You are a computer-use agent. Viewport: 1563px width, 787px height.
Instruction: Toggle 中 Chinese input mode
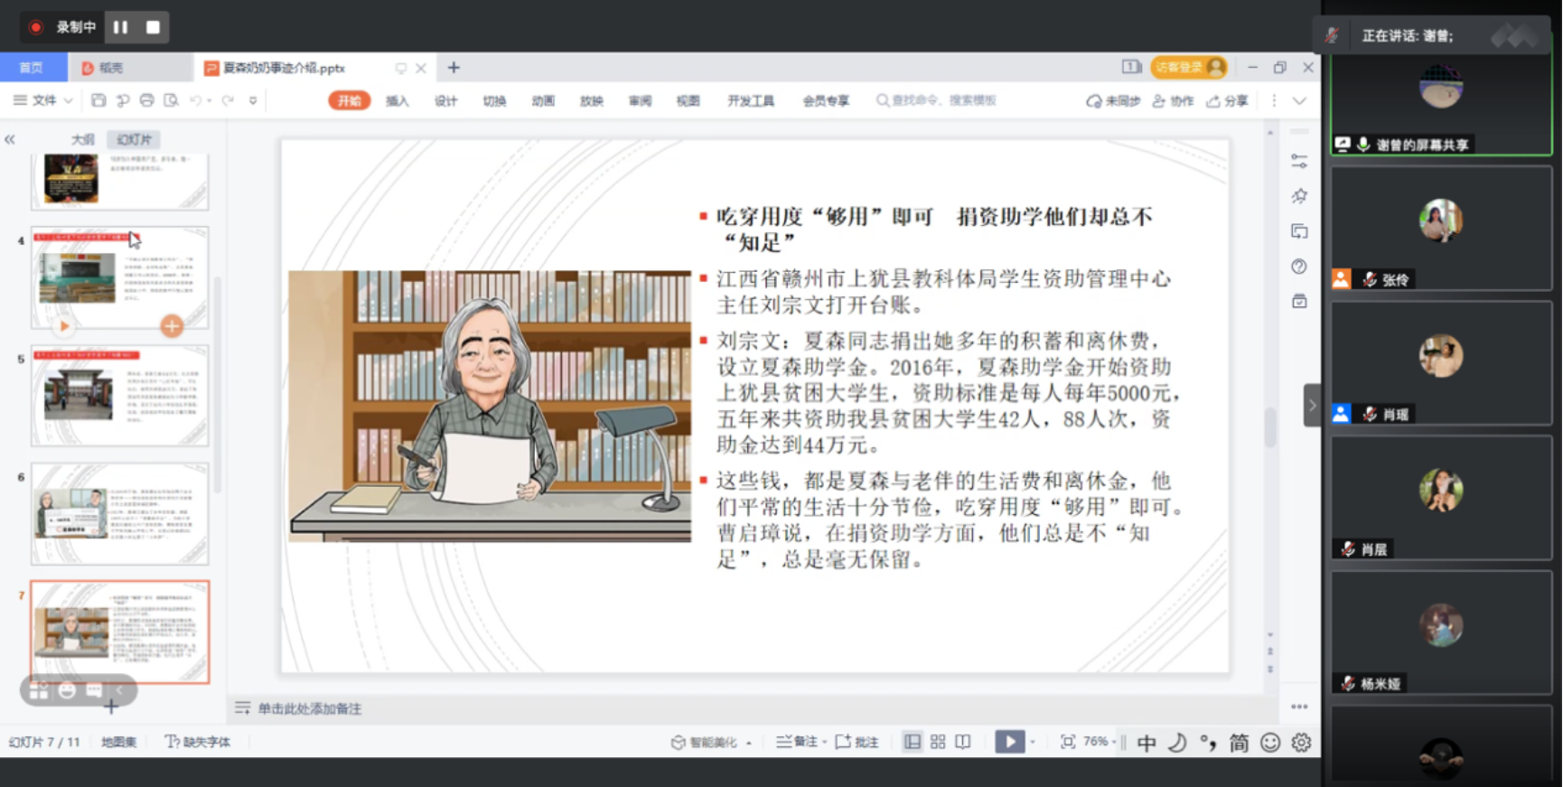1147,743
